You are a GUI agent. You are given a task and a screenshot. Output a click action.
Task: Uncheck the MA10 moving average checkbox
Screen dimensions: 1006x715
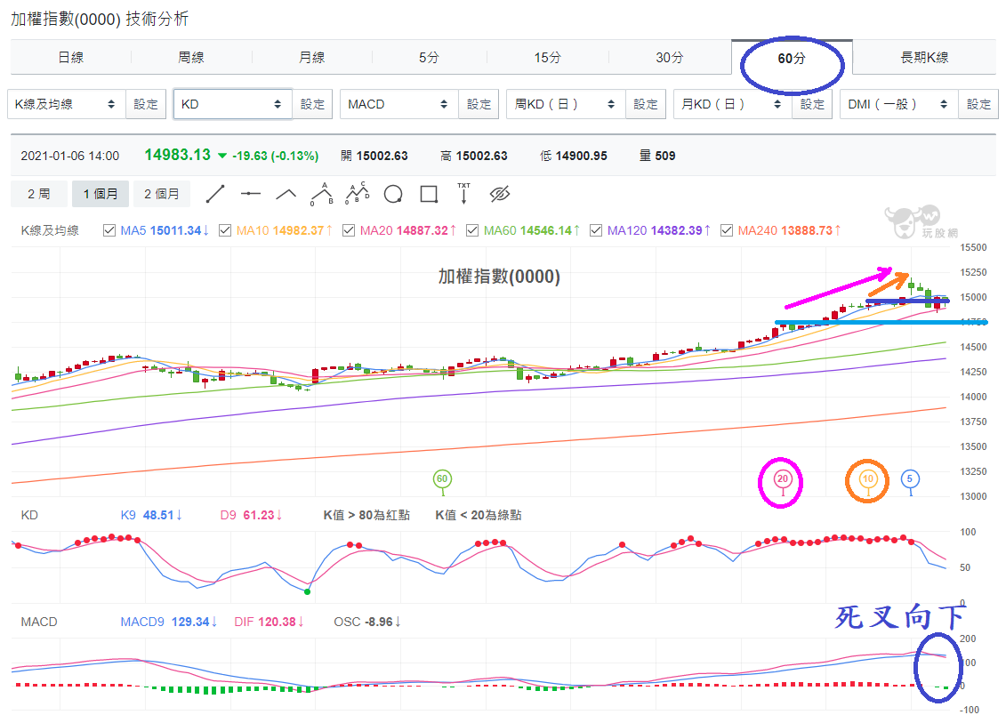[224, 230]
